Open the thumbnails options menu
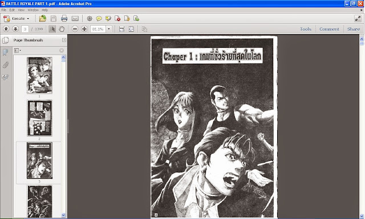Image resolution: width=365 pixels, height=219 pixels. pos(17,51)
